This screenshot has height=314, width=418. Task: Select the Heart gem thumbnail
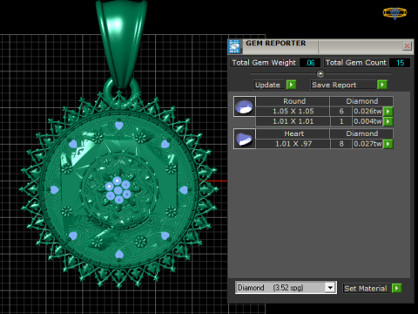pyautogui.click(x=245, y=139)
